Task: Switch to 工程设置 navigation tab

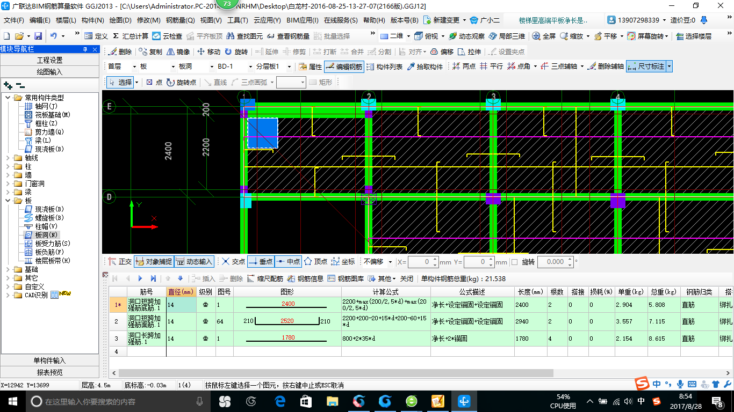Action: [49, 60]
